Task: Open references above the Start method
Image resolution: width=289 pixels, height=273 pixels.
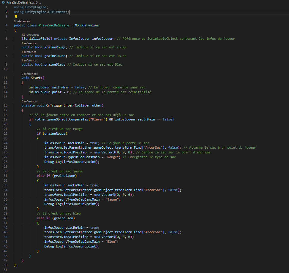Action: tap(30, 73)
